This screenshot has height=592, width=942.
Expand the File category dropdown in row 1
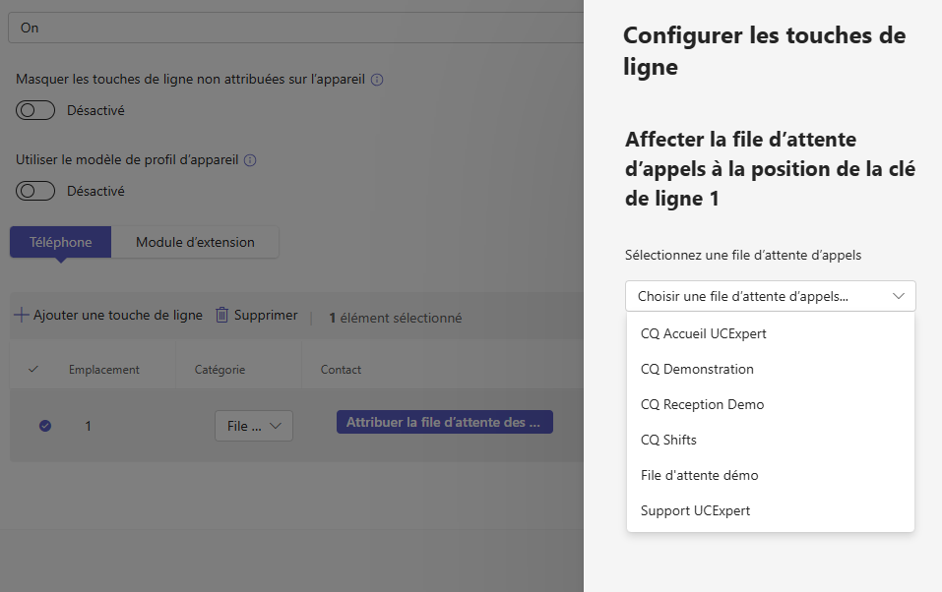(x=253, y=426)
